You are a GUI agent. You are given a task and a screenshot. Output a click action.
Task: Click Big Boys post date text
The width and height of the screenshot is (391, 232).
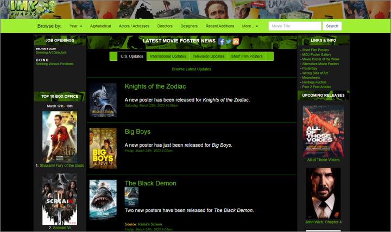click(149, 151)
